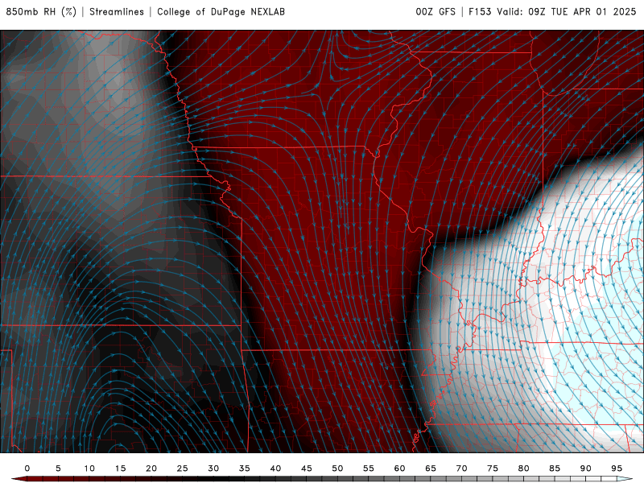
Task: Click the "30" color scale value
Action: tap(213, 469)
